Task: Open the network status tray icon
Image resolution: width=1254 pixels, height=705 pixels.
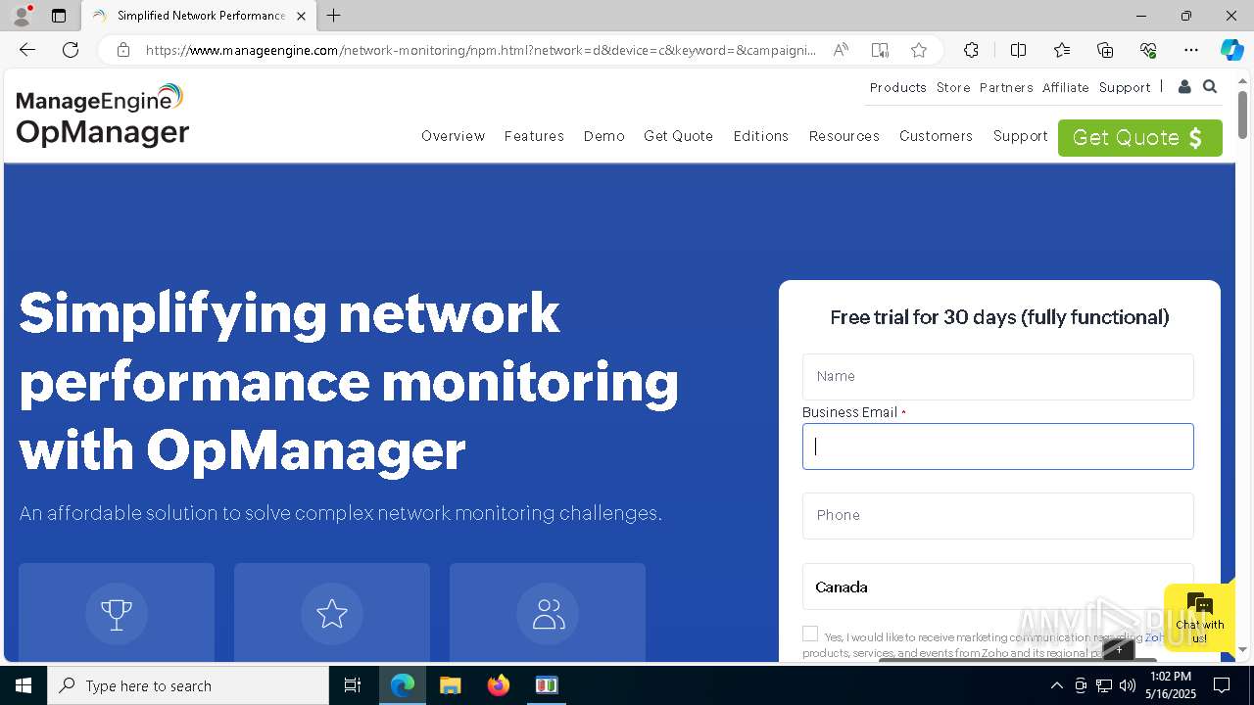Action: pyautogui.click(x=1104, y=685)
